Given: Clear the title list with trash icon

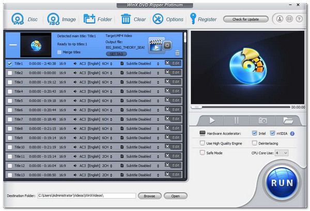Looking at the screenshot, I should pos(126,19).
